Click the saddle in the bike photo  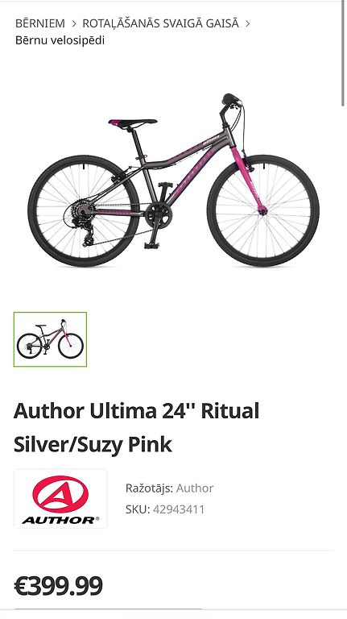click(133, 123)
